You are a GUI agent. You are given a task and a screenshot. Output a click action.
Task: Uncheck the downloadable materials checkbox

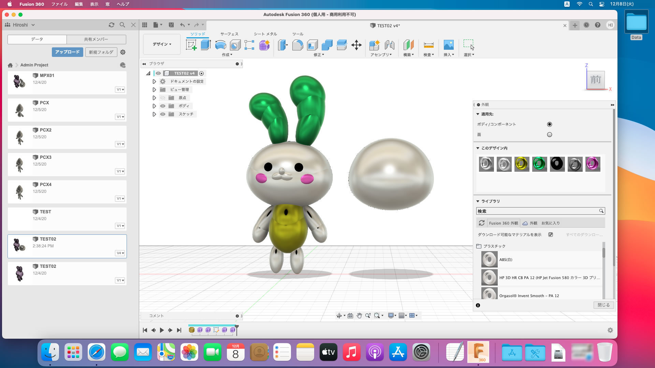click(x=551, y=234)
